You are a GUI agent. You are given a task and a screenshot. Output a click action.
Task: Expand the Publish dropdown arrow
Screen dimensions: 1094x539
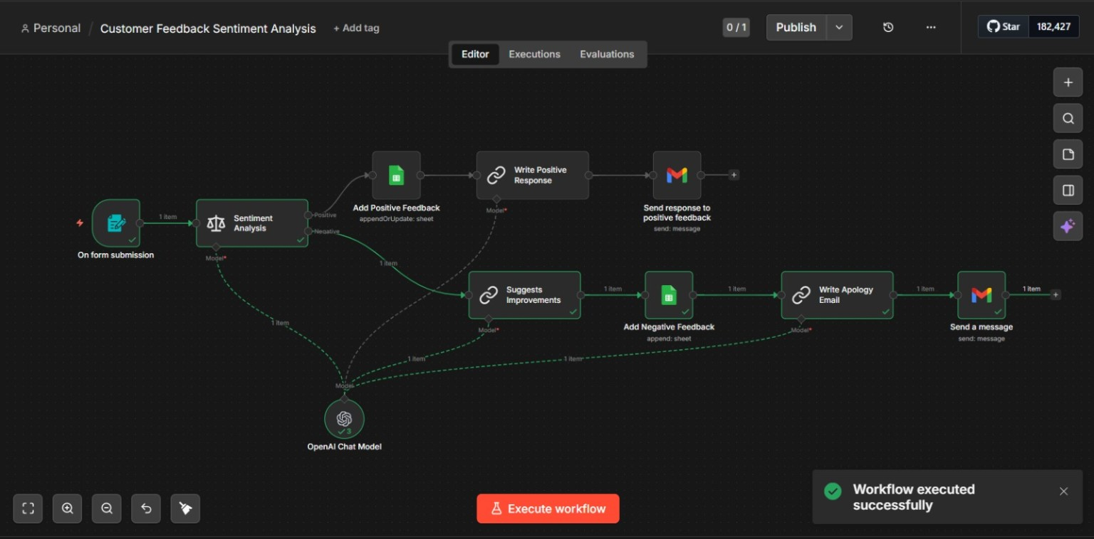click(x=839, y=28)
